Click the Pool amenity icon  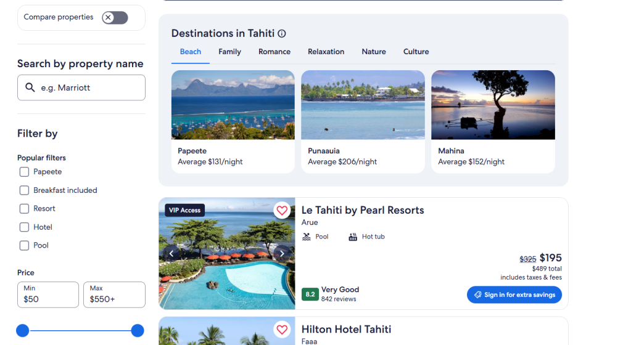coord(307,237)
